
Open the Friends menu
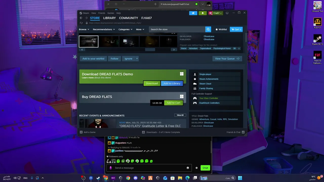(102, 13)
